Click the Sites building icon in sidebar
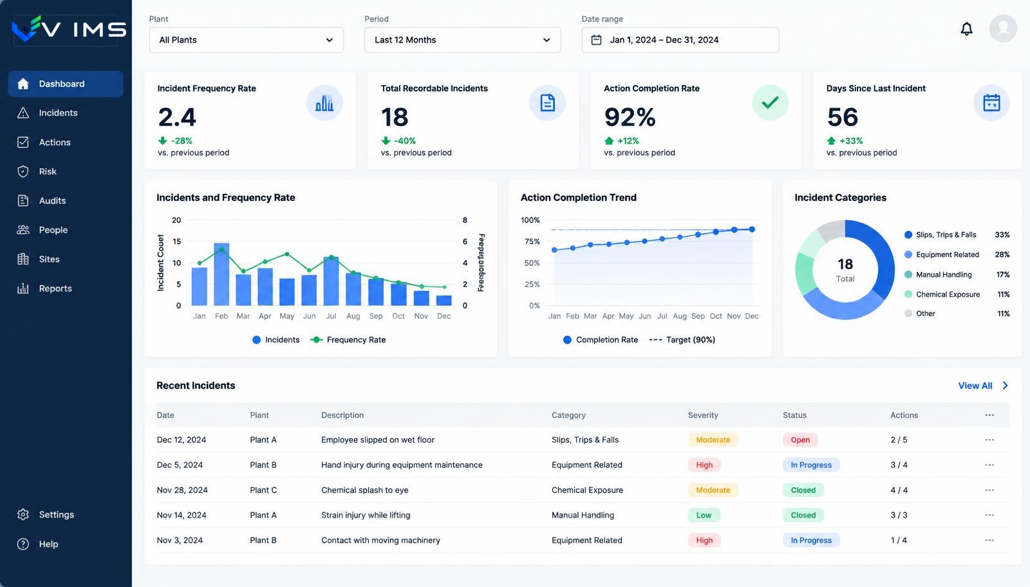 pyautogui.click(x=23, y=259)
